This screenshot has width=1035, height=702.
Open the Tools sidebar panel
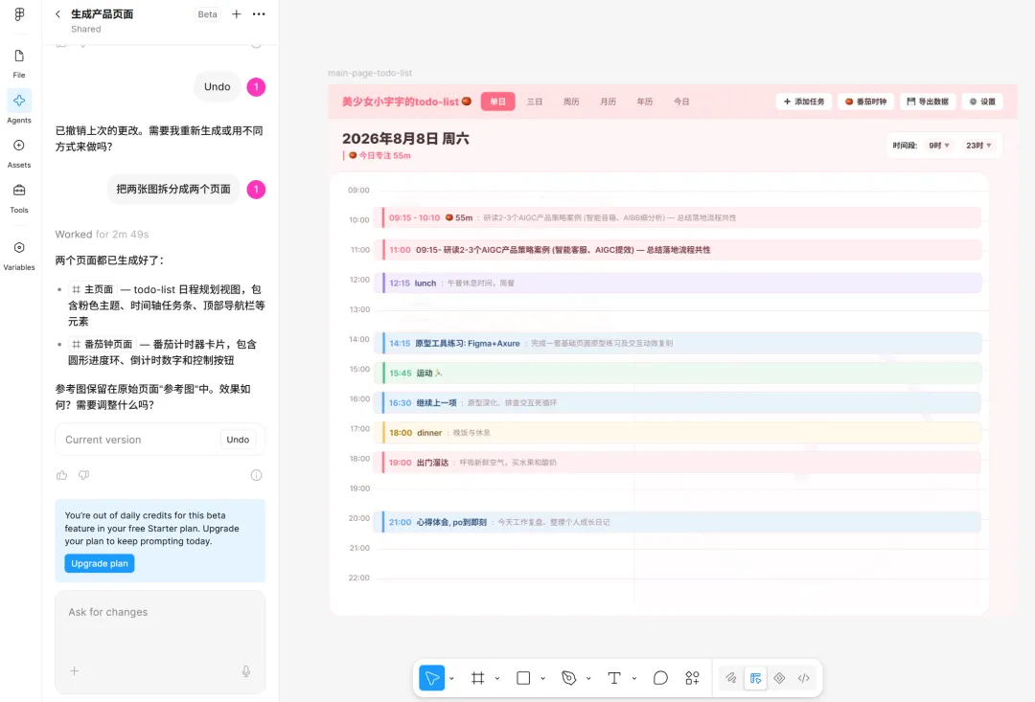tap(19, 198)
